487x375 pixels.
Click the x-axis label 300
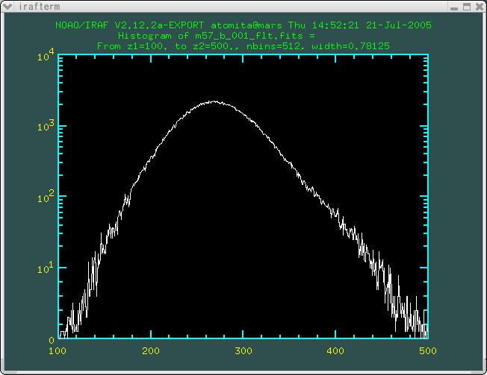243,351
